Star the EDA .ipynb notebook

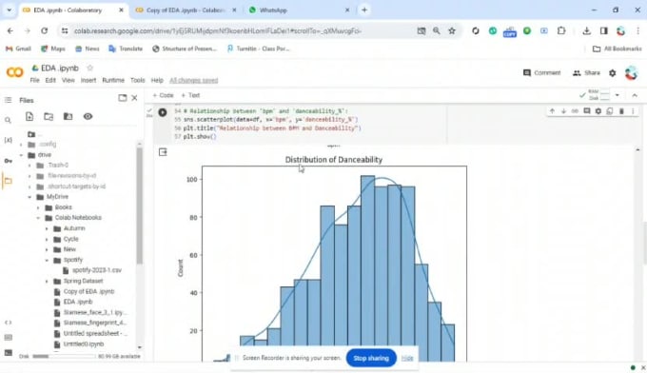pos(90,68)
